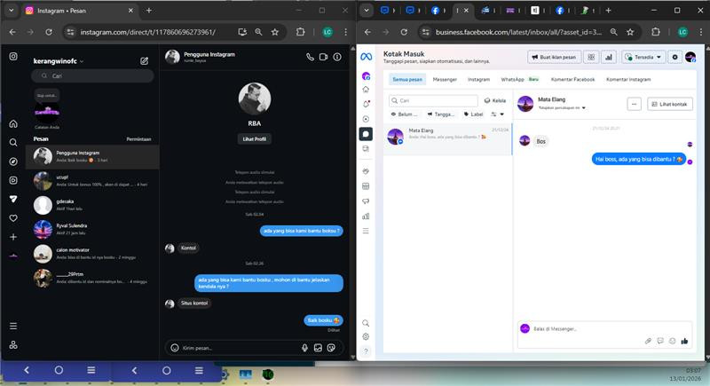Screen dimensions: 710x386
Task: Click the Buat iklan pesan button
Action: click(x=554, y=57)
